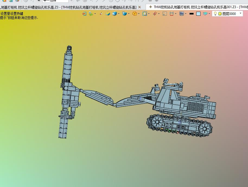248x187 pixels.
Task: Click the teal stacked layers icon
Action: click(x=205, y=14)
